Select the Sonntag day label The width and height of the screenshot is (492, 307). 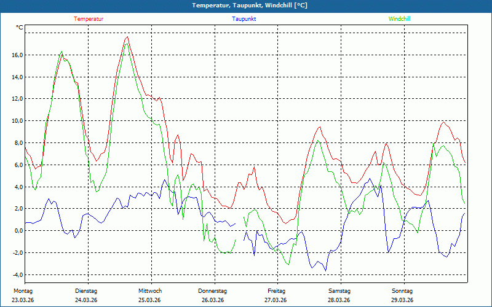[402, 290]
